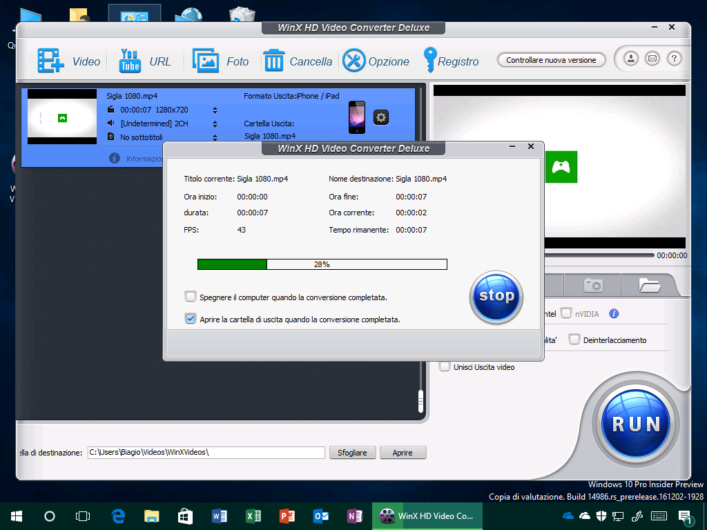
Task: Open the YouTube URL downloader
Action: tap(145, 61)
